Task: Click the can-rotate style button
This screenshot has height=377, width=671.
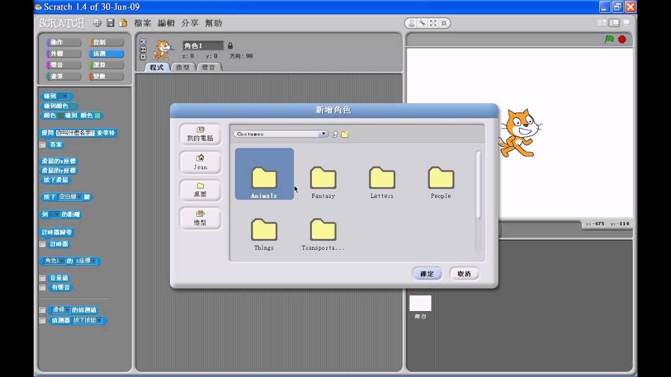Action: click(143, 42)
